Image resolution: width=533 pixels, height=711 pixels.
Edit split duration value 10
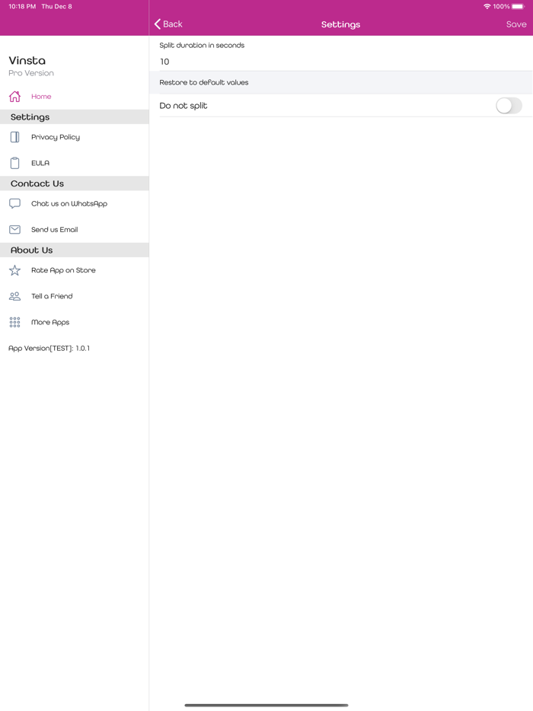(345, 62)
